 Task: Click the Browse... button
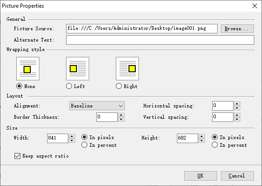pos(237,28)
